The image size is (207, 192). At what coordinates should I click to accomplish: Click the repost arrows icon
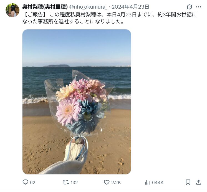coord(66,183)
